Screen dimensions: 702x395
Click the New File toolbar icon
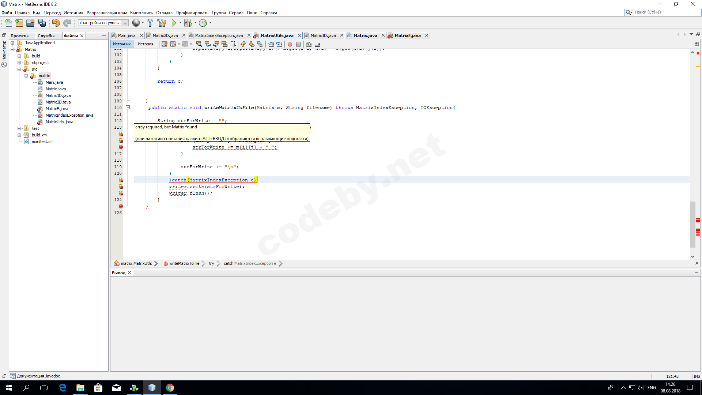coord(8,23)
